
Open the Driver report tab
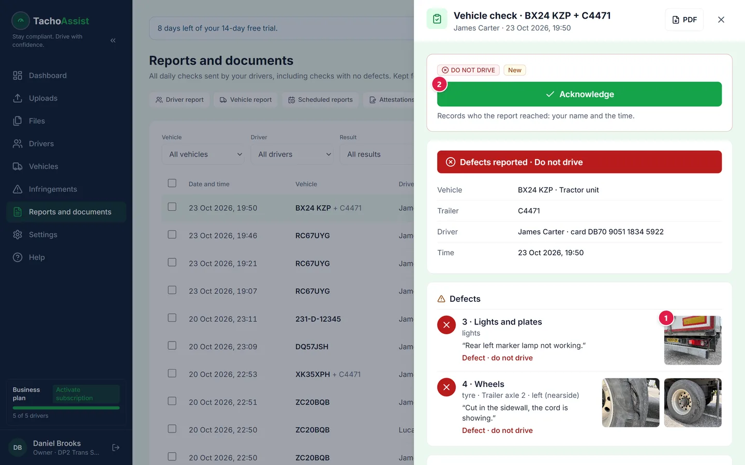[x=180, y=100]
